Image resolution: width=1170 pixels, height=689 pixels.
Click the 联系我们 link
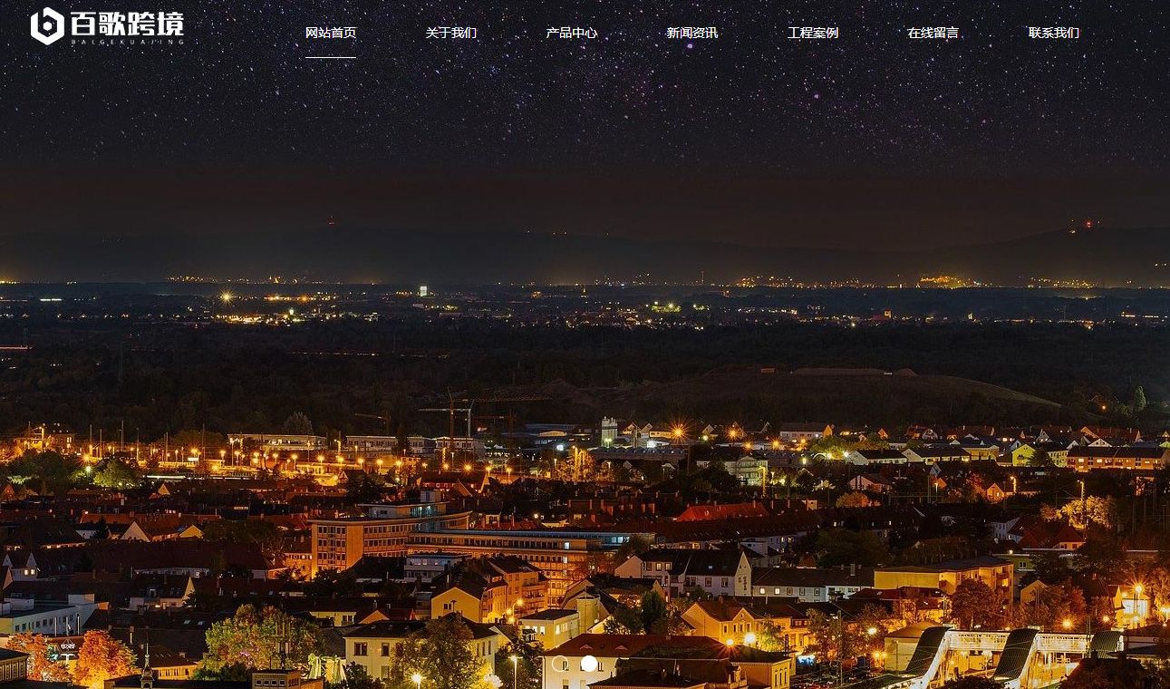(1054, 33)
